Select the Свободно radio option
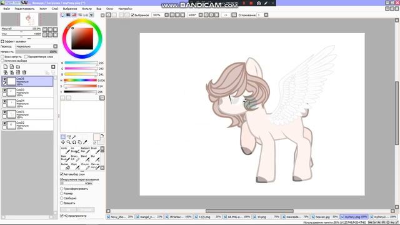 61,198
